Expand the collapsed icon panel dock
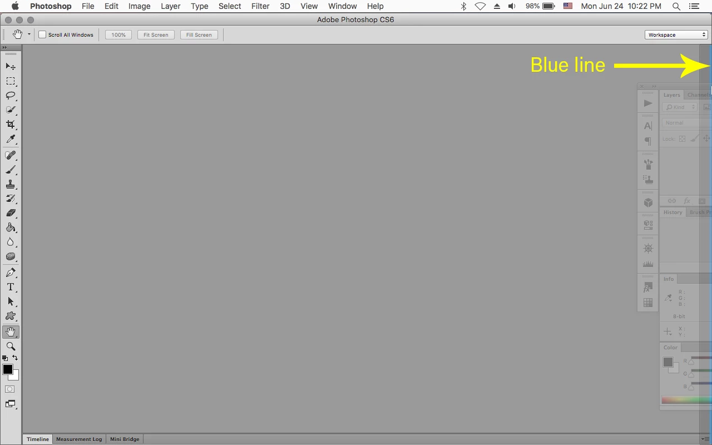The image size is (712, 445). pyautogui.click(x=654, y=86)
